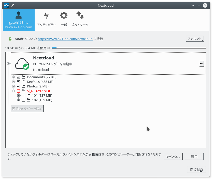Switch to the アクティビティ tab

(46, 19)
